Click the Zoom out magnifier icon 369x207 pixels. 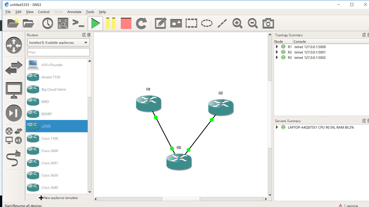[x=253, y=23]
